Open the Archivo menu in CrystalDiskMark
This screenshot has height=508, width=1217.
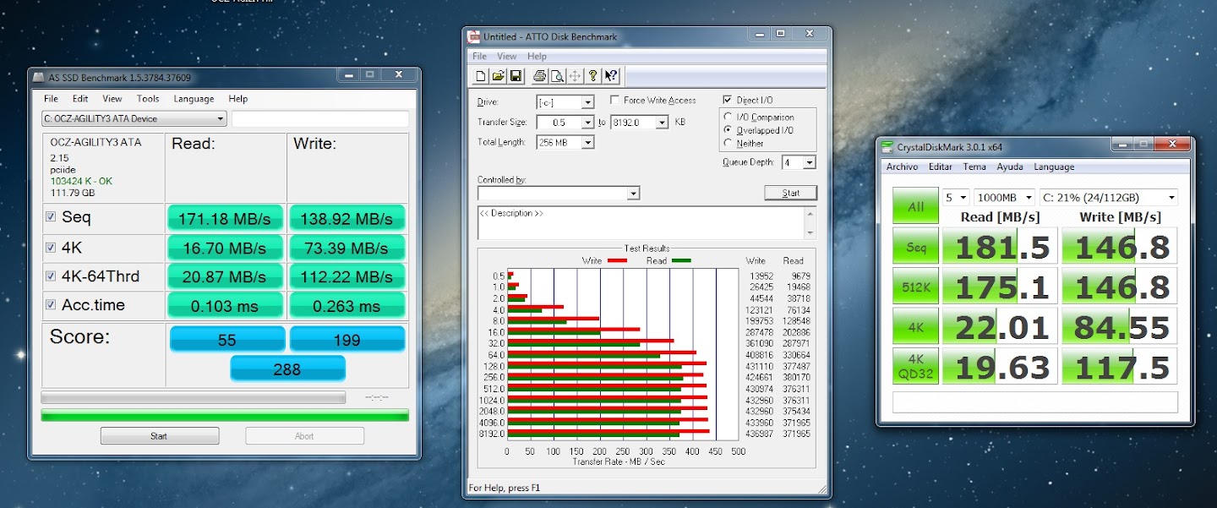point(902,167)
